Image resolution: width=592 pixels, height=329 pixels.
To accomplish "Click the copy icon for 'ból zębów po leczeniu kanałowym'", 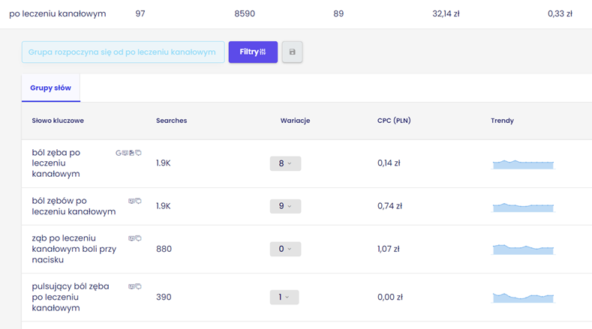I will tap(138, 201).
